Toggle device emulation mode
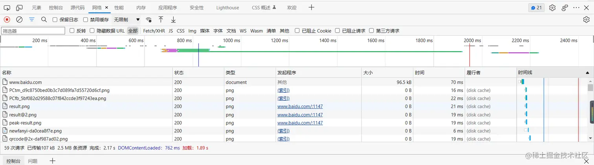The image size is (594, 165). [19, 7]
